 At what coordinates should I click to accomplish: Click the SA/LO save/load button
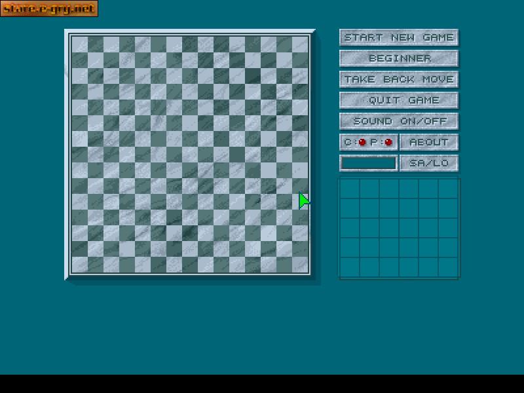[x=429, y=163]
